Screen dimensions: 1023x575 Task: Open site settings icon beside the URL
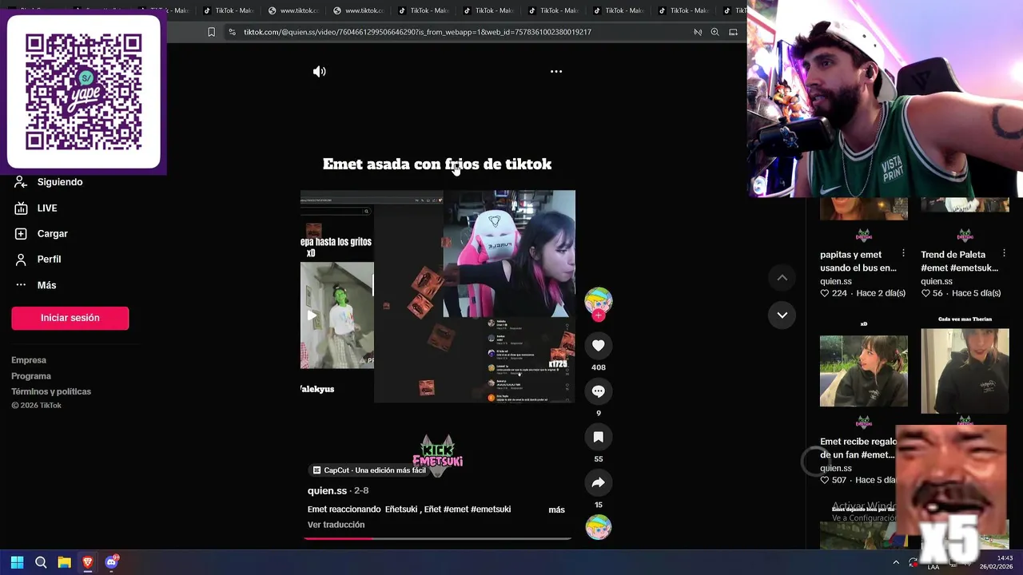point(232,32)
